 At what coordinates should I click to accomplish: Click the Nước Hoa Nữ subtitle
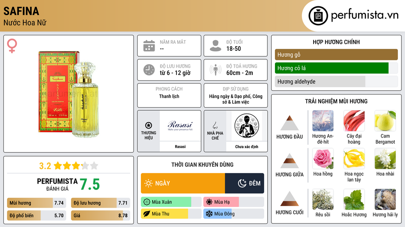(25, 22)
